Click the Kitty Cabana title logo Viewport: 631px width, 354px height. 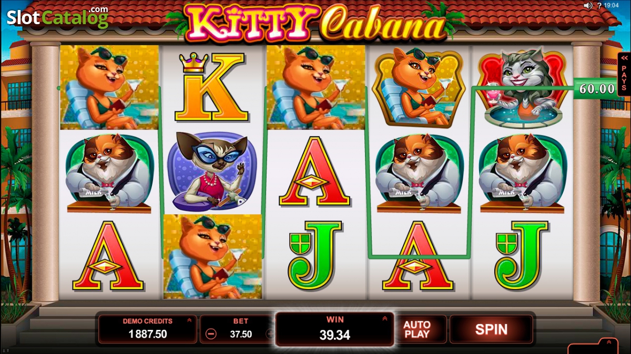click(x=315, y=22)
